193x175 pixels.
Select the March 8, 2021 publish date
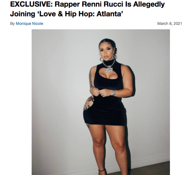coord(170,24)
